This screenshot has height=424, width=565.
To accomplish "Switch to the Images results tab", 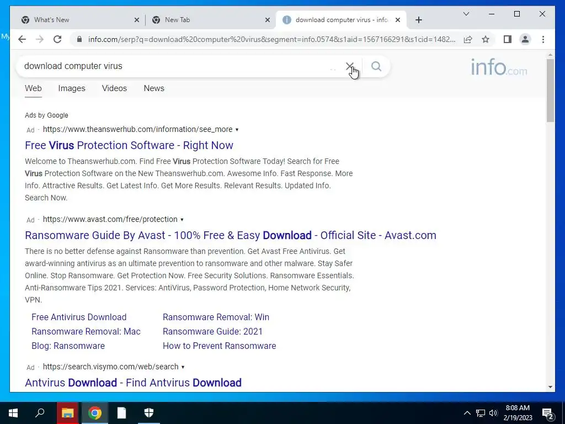I will point(72,88).
